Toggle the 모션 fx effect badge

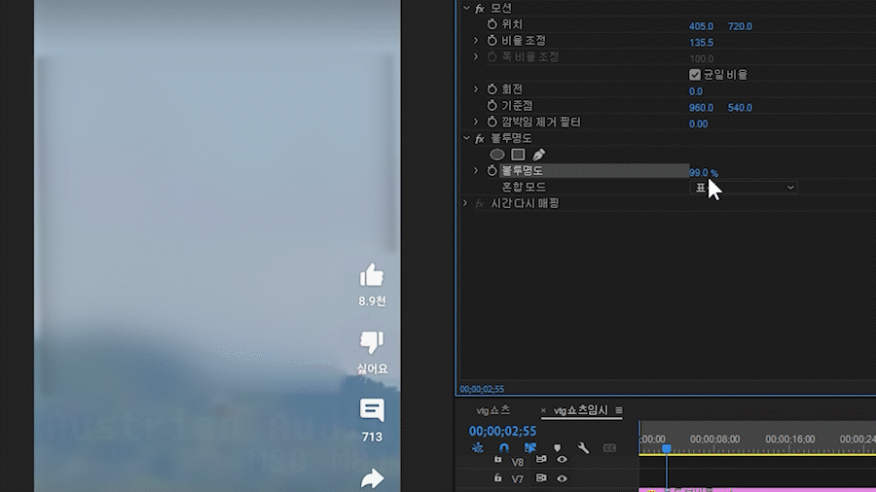479,9
